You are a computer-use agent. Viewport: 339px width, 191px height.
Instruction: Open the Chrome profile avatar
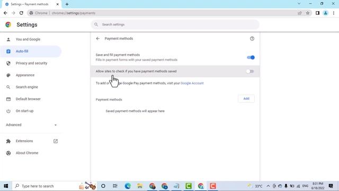(x=325, y=13)
